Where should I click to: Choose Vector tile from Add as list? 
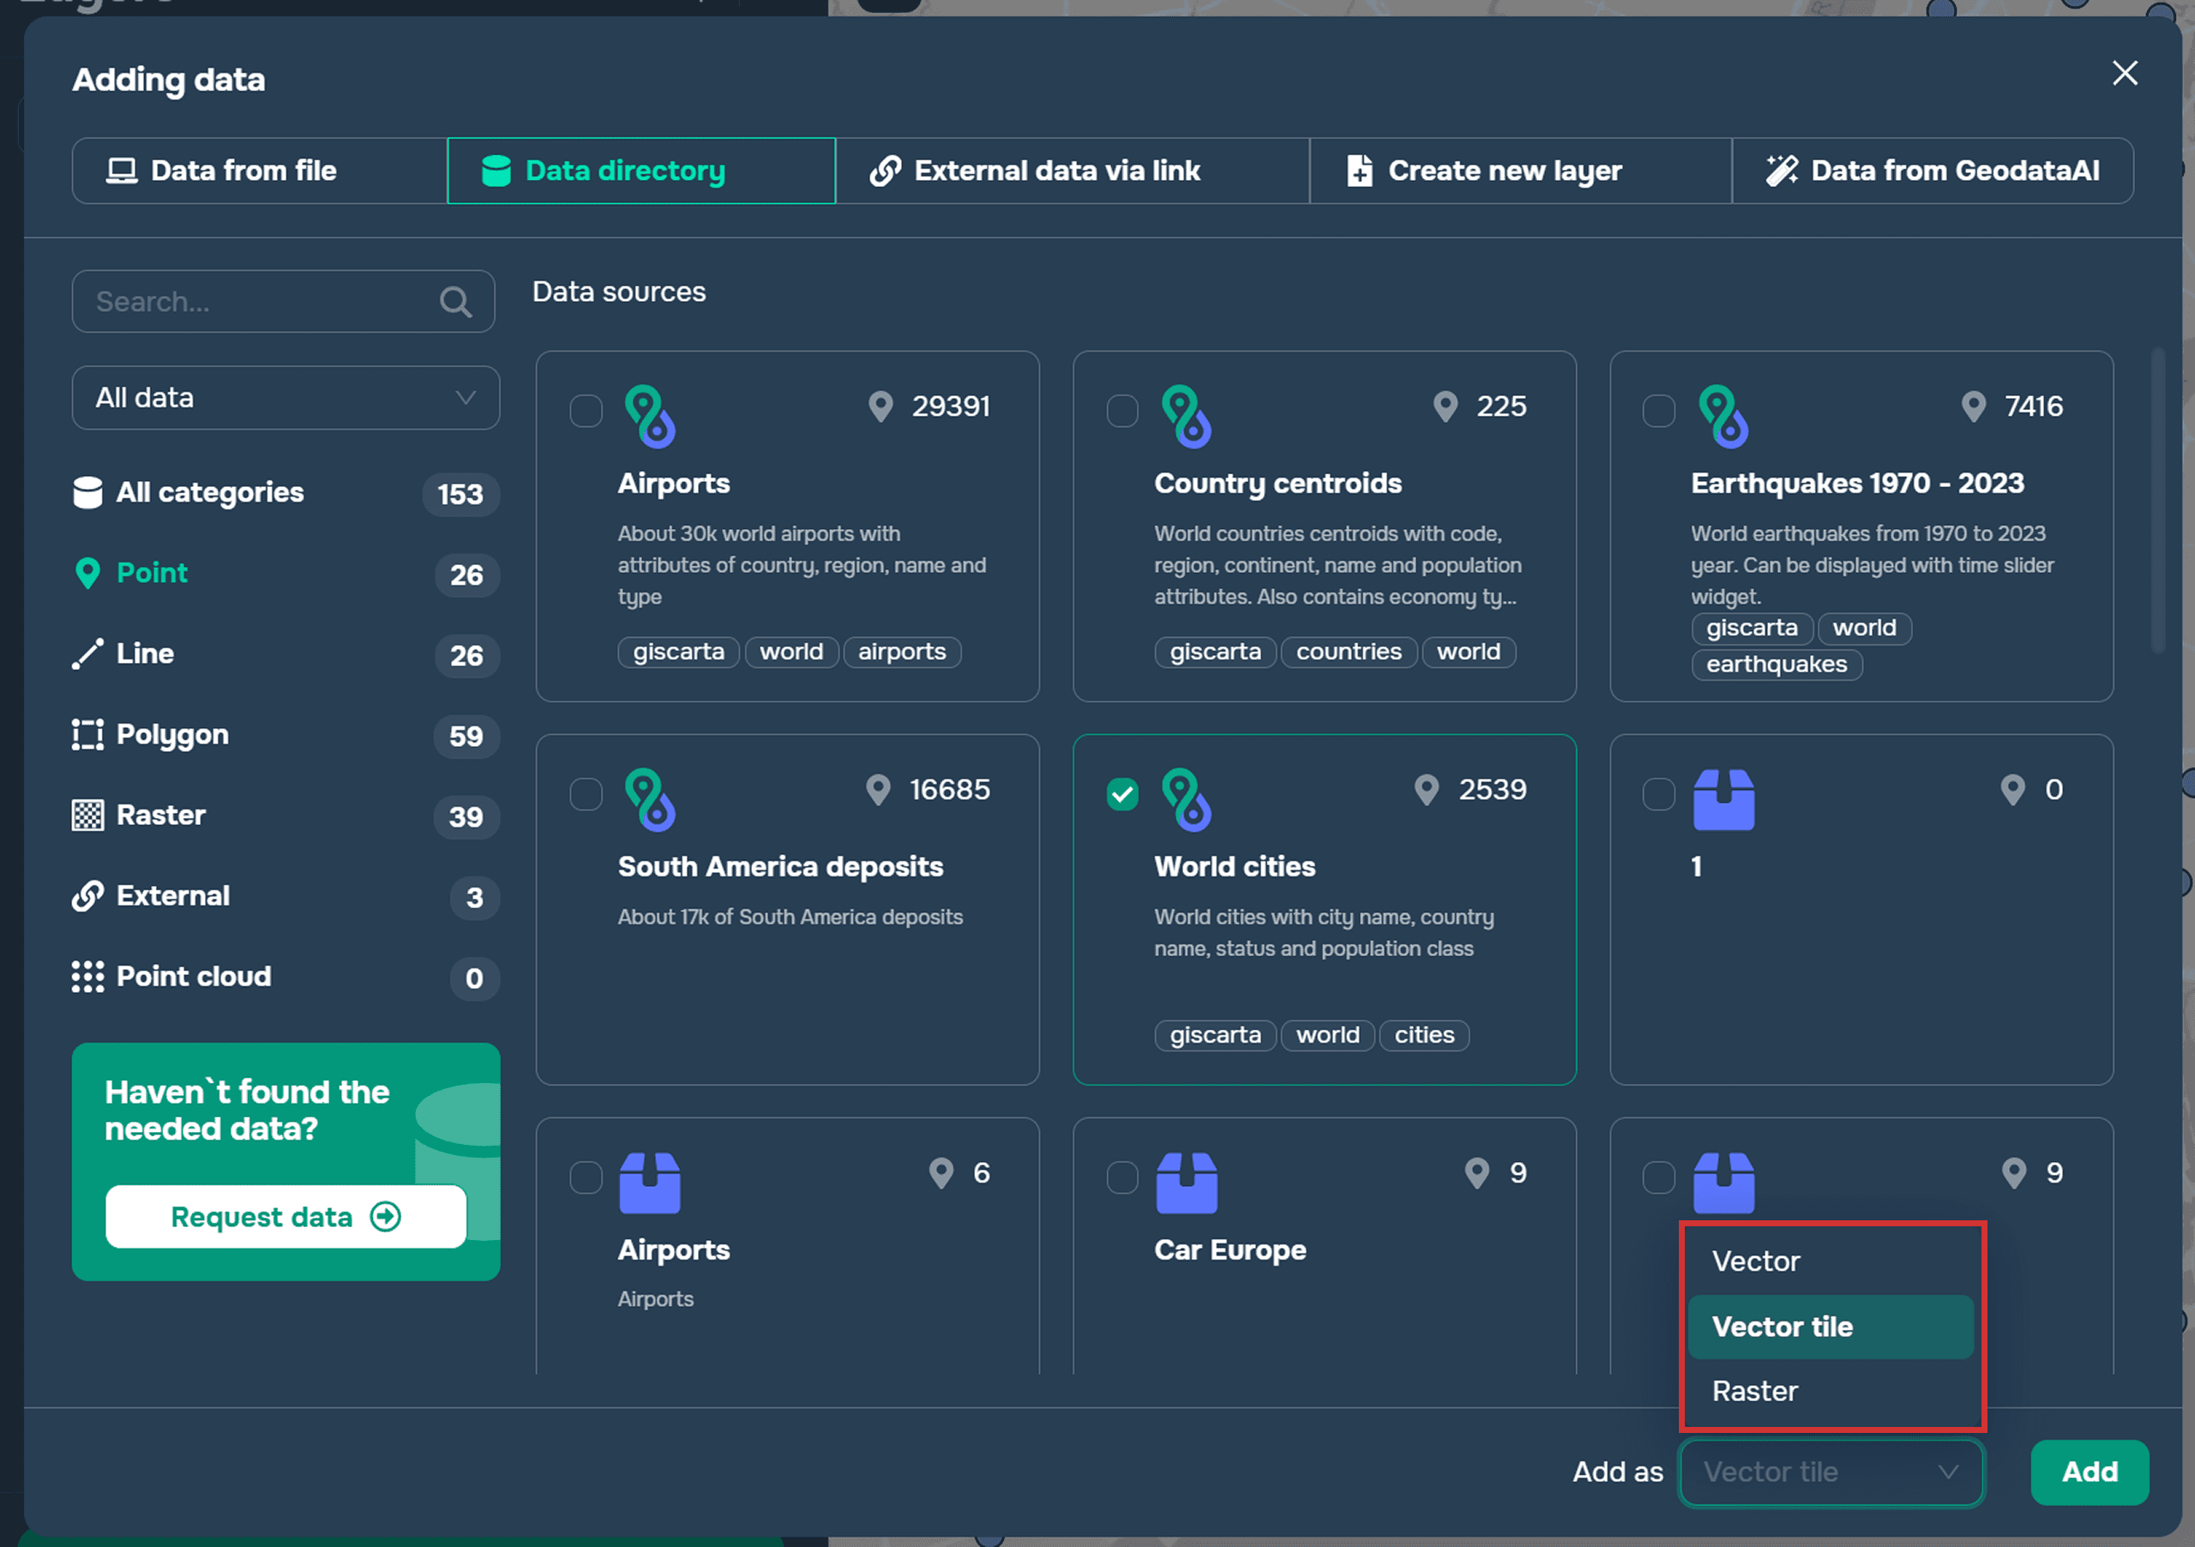click(1830, 1327)
